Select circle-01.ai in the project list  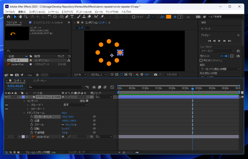pos(17,64)
